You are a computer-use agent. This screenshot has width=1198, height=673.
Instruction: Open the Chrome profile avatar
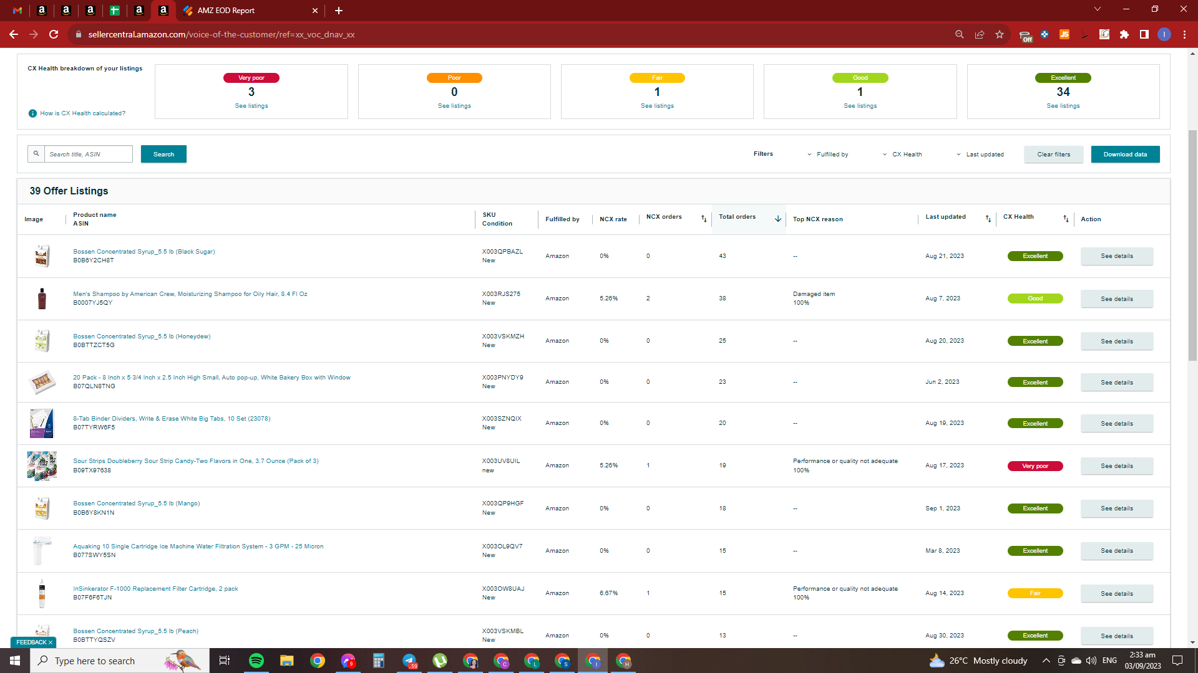tap(1164, 34)
